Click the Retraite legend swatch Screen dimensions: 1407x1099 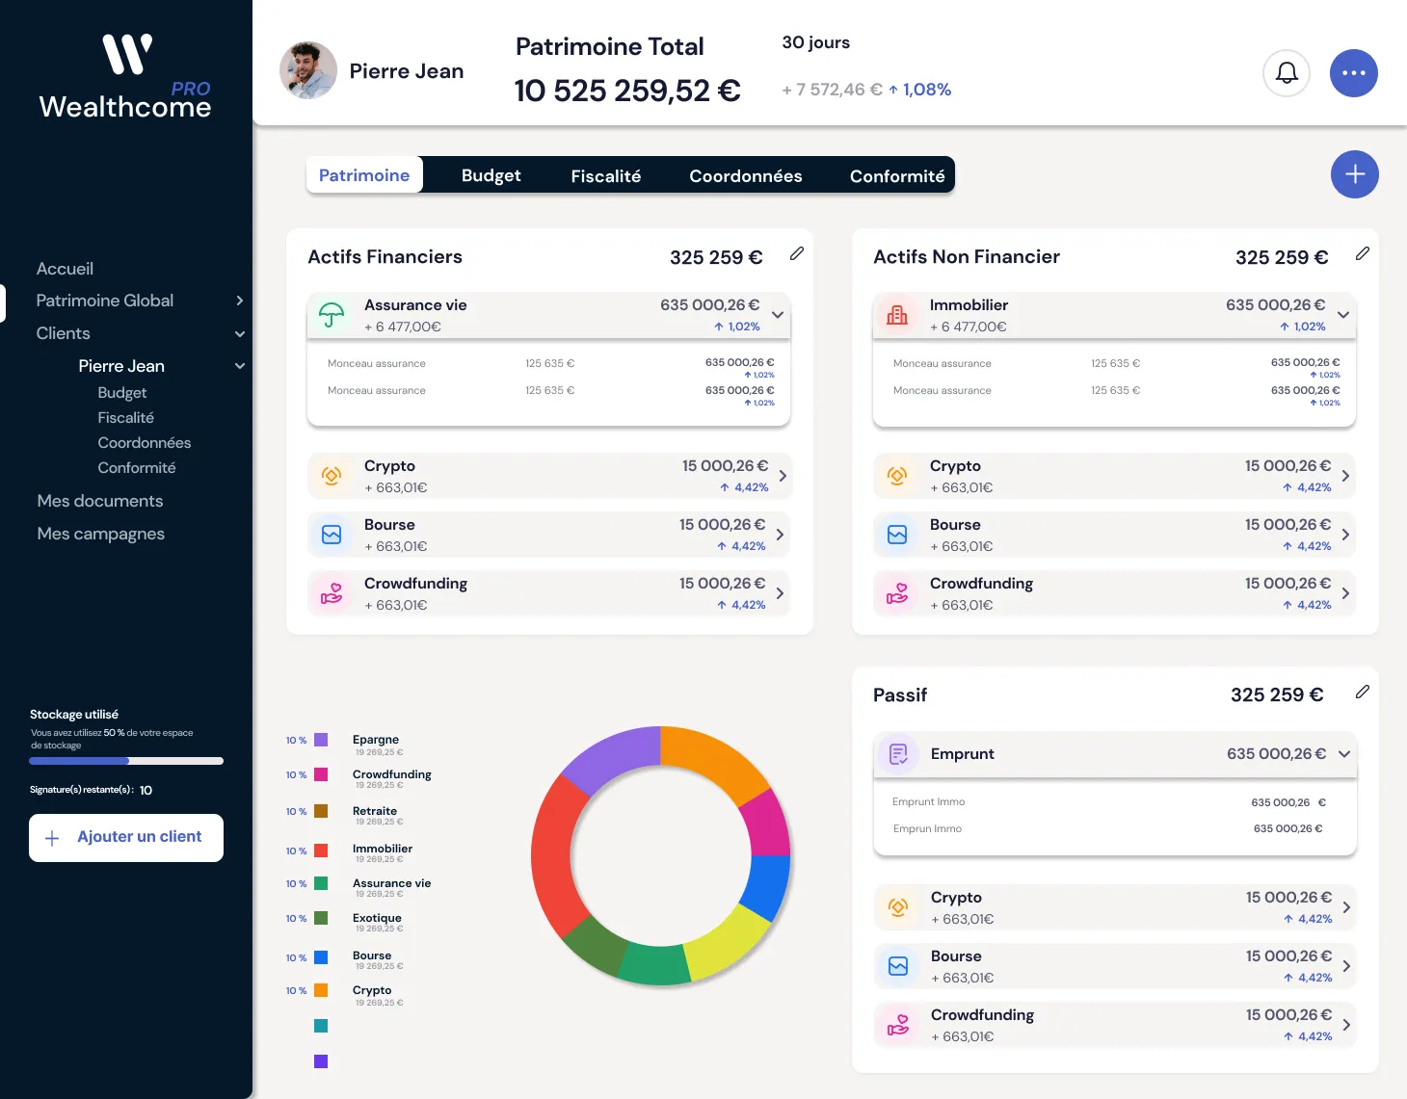(321, 811)
